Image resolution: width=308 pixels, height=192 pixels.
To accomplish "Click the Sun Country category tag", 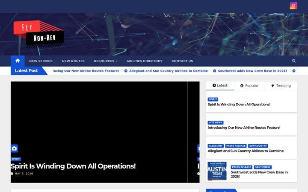I will pos(258,146).
